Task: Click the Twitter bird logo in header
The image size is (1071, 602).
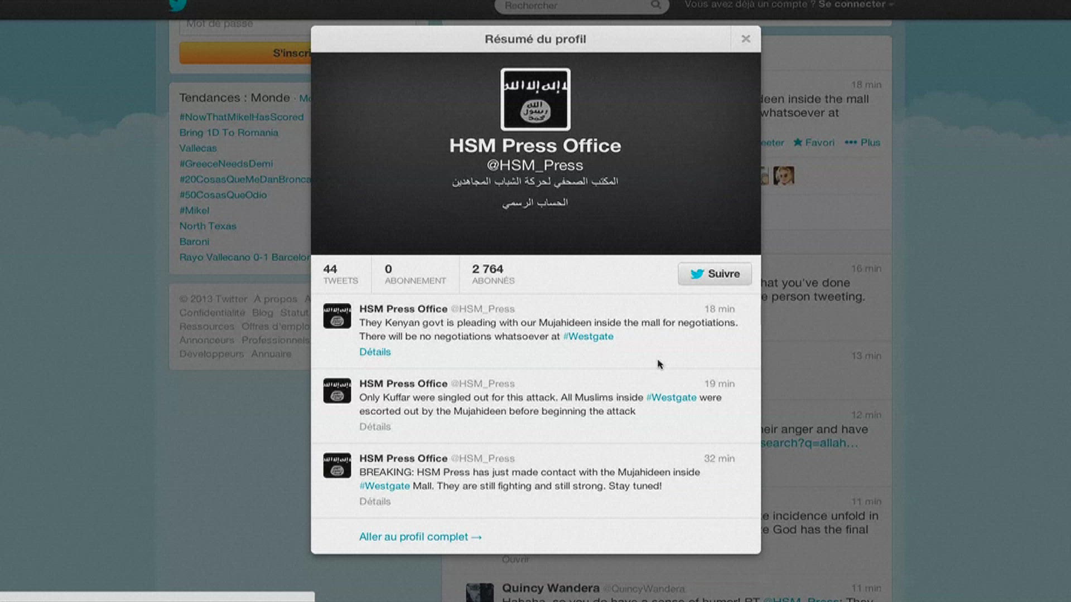Action: [x=178, y=5]
